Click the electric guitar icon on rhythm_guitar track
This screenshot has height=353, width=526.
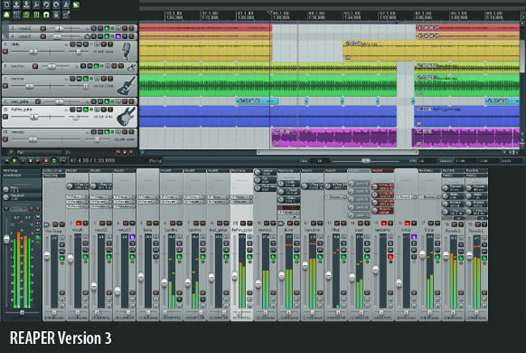[127, 116]
